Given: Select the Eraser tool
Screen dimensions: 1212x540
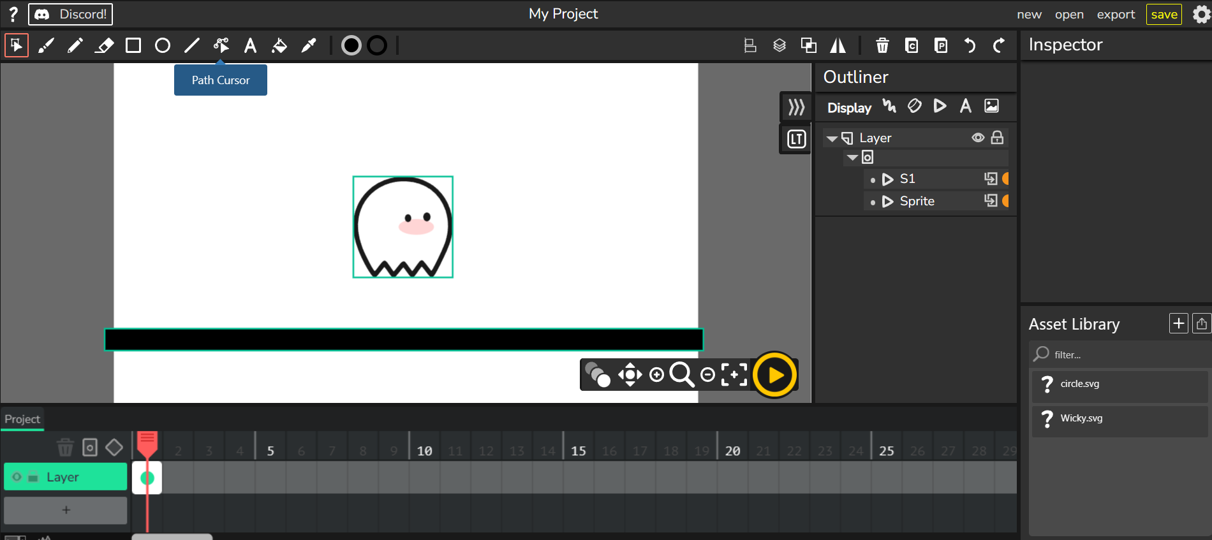Looking at the screenshot, I should pos(104,45).
